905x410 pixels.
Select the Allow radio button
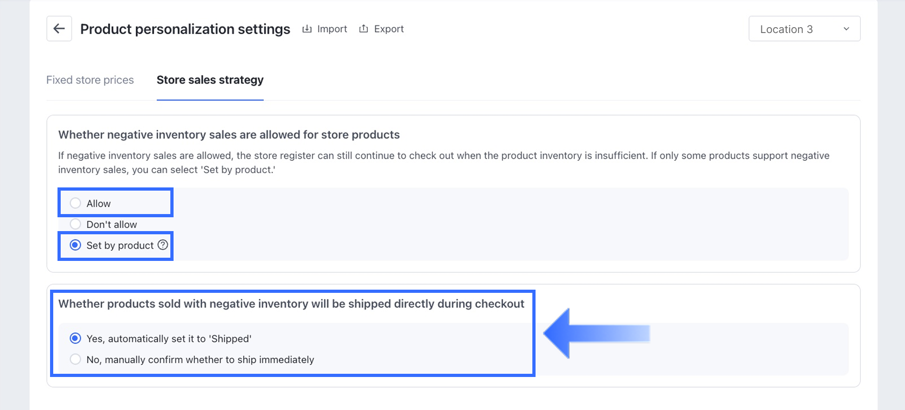(76, 203)
